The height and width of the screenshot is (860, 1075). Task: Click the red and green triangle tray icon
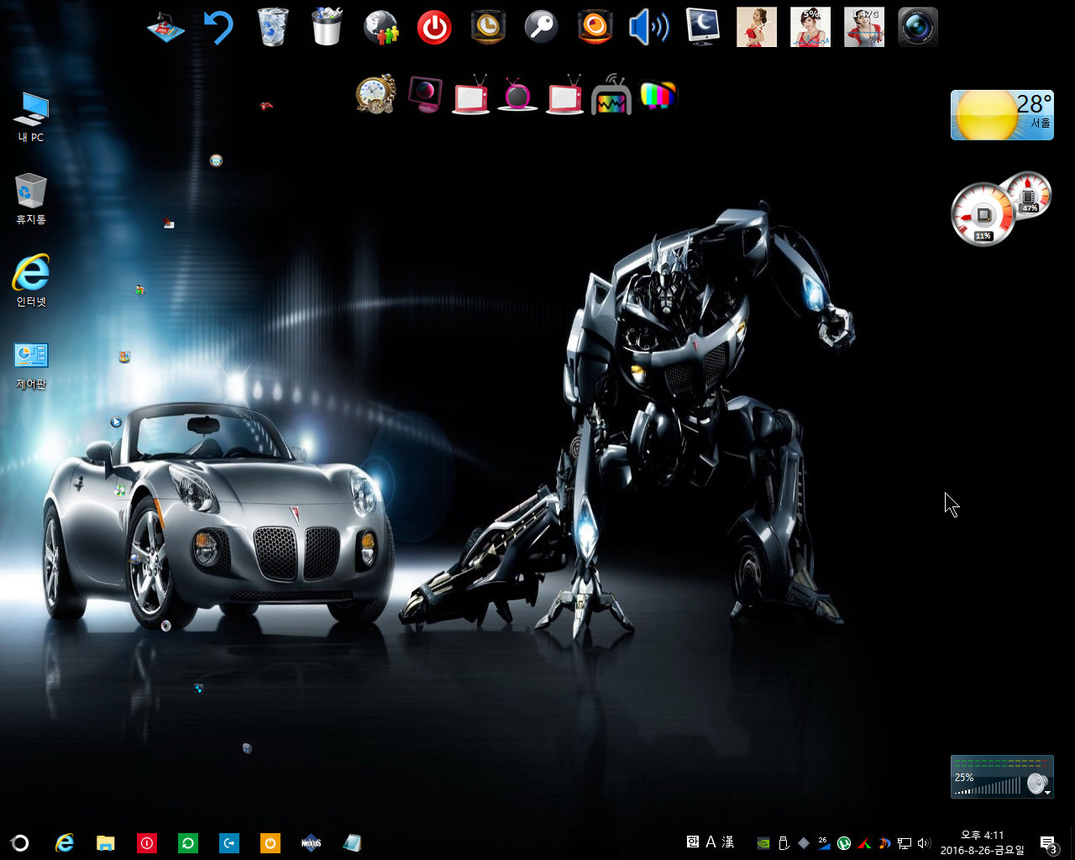point(864,843)
